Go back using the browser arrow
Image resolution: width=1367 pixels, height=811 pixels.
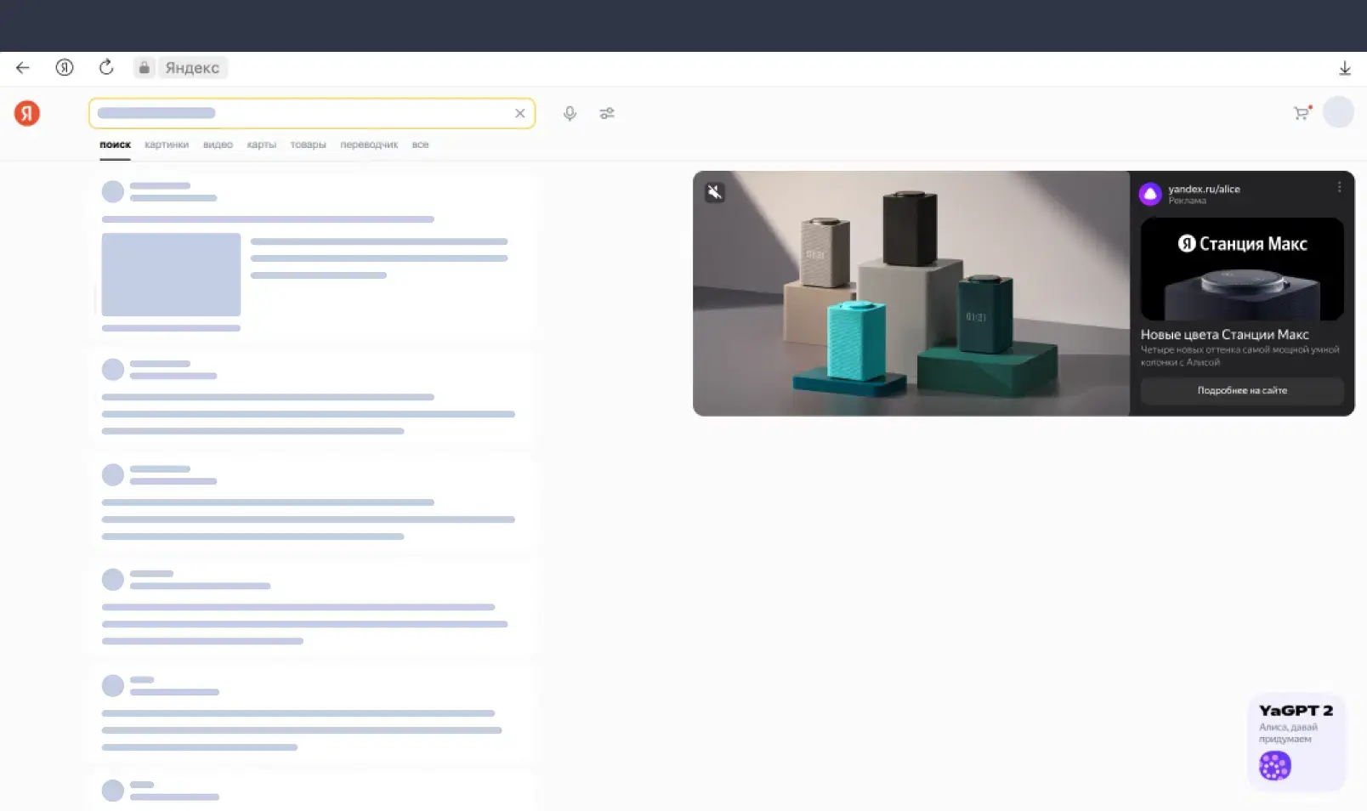23,68
